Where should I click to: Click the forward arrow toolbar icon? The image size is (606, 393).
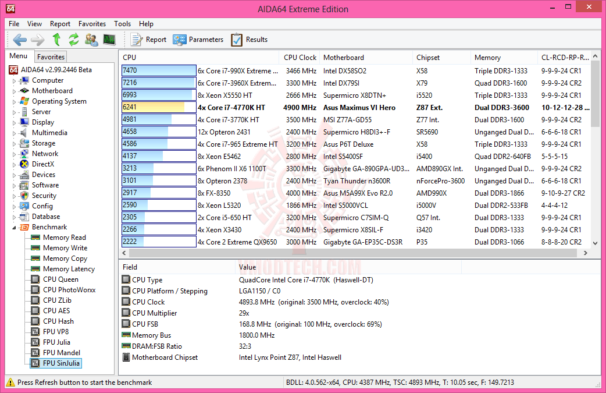37,40
